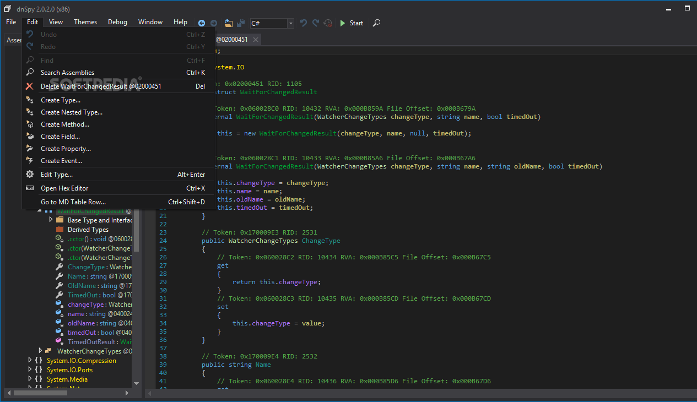This screenshot has width=697, height=402.
Task: Click the Undo arrow in the toolbar
Action: [304, 23]
